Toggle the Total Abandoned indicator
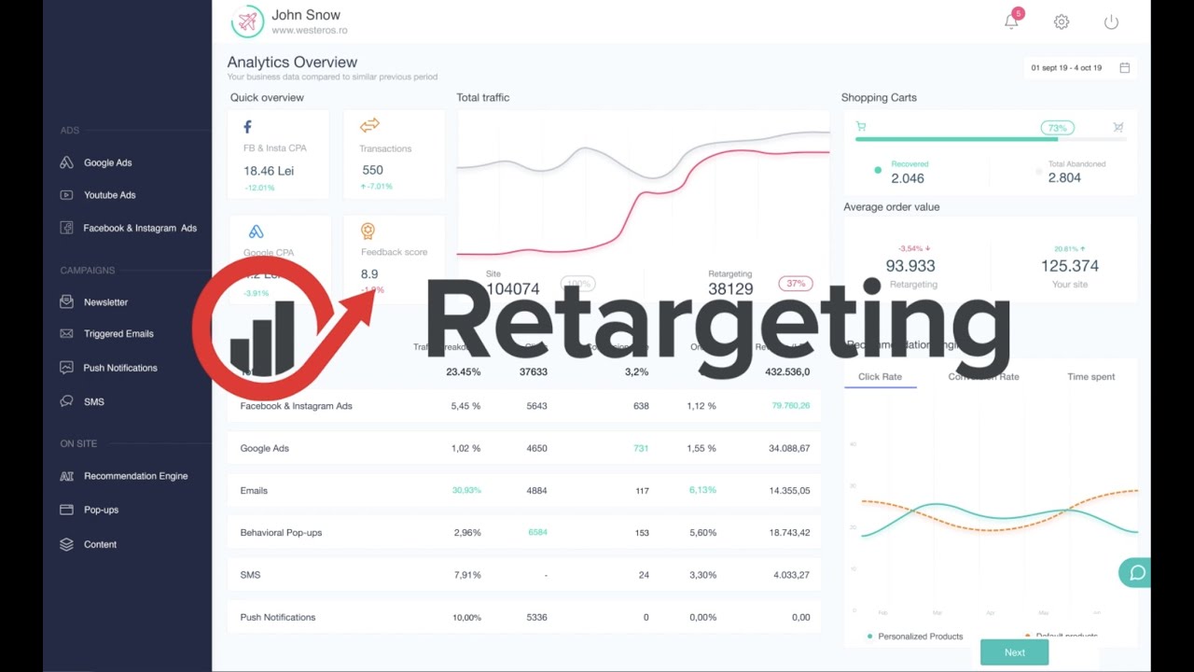The height and width of the screenshot is (672, 1194). click(1037, 171)
